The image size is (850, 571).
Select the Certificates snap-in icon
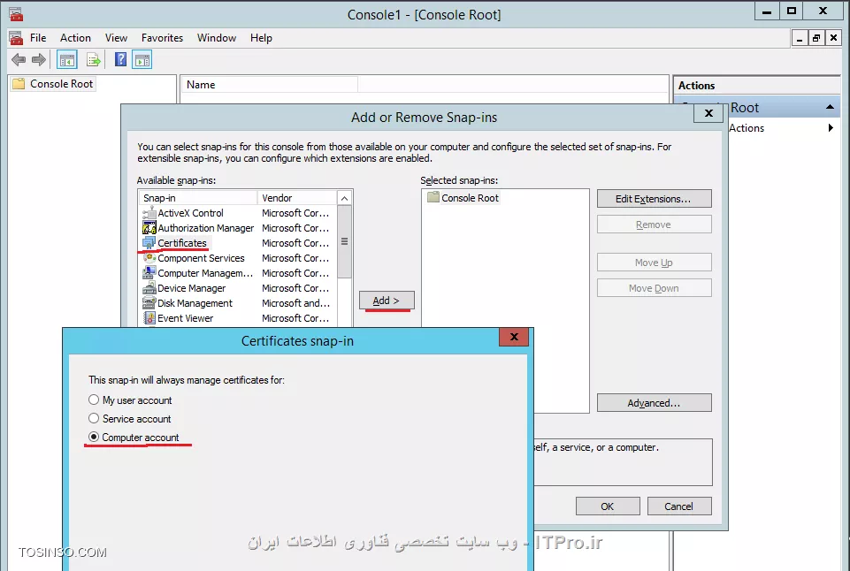pos(149,243)
